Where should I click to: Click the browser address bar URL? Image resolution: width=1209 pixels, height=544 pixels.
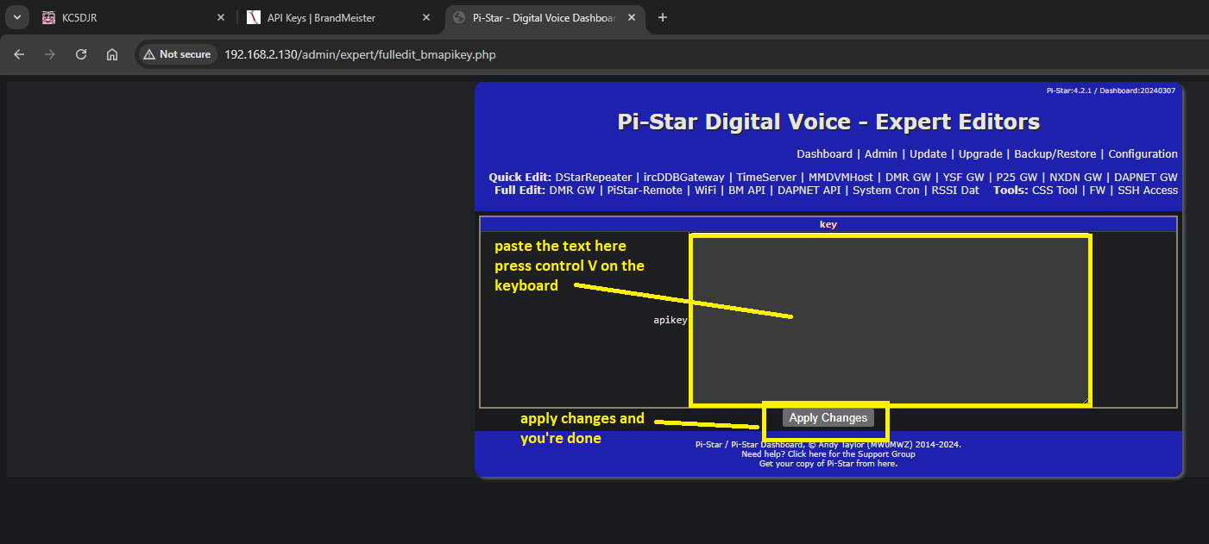click(360, 54)
